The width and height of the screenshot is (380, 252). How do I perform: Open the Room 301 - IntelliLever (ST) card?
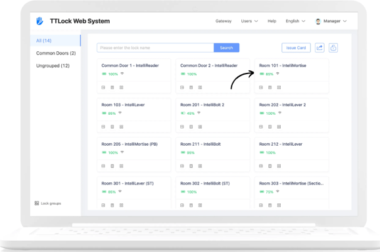133,192
